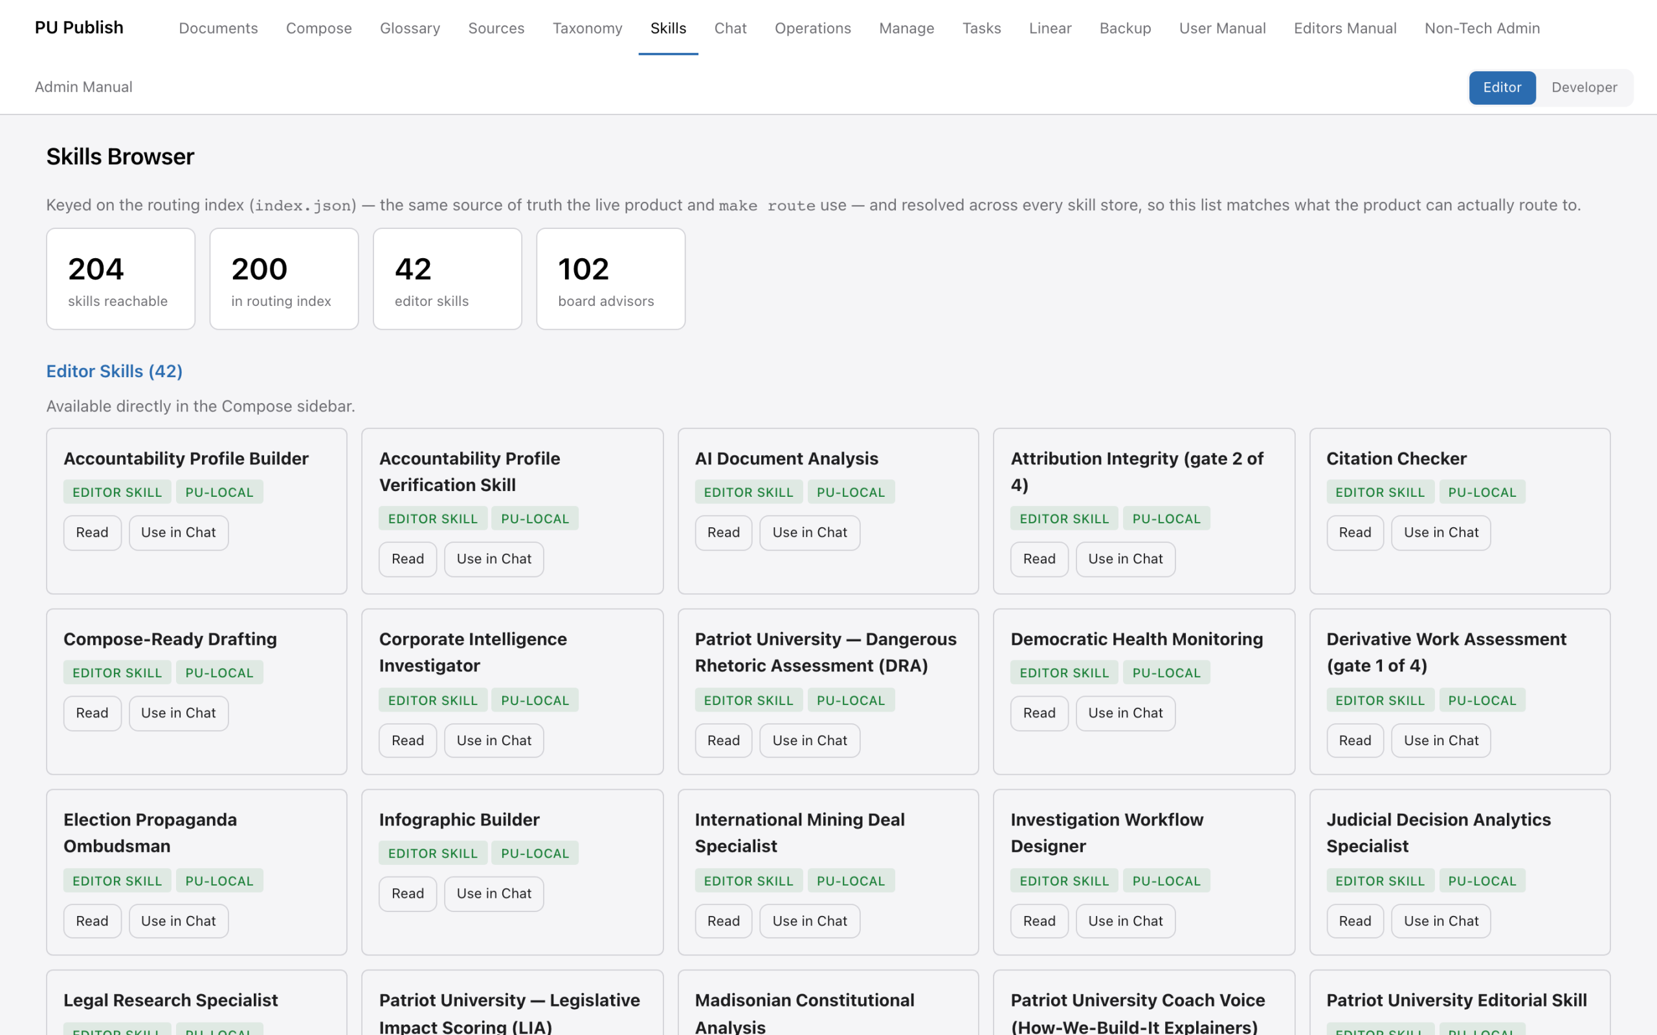The width and height of the screenshot is (1657, 1035).
Task: Open the Backup tab
Action: (1125, 28)
